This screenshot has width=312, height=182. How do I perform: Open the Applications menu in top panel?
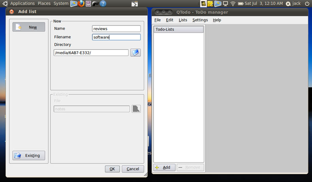click(23, 4)
